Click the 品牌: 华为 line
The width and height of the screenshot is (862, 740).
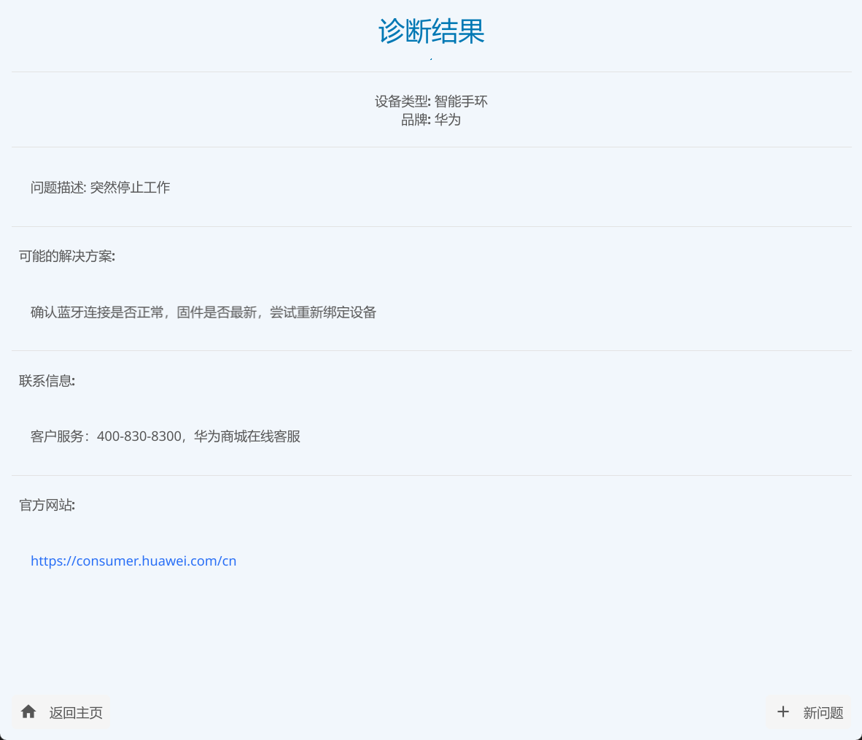tap(431, 120)
